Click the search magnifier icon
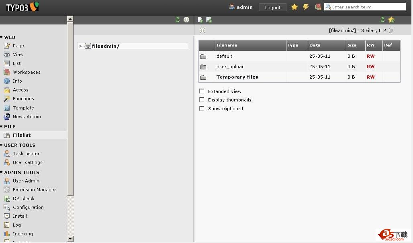413x243 pixels. (x=328, y=7)
